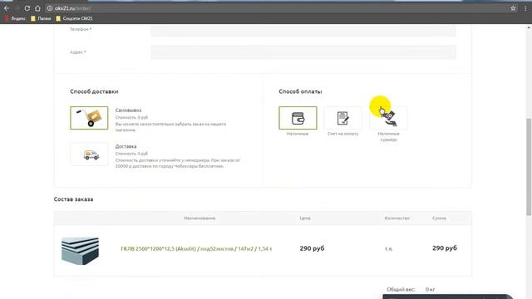Open browser home page icon
This screenshot has width=532, height=299.
[37, 8]
